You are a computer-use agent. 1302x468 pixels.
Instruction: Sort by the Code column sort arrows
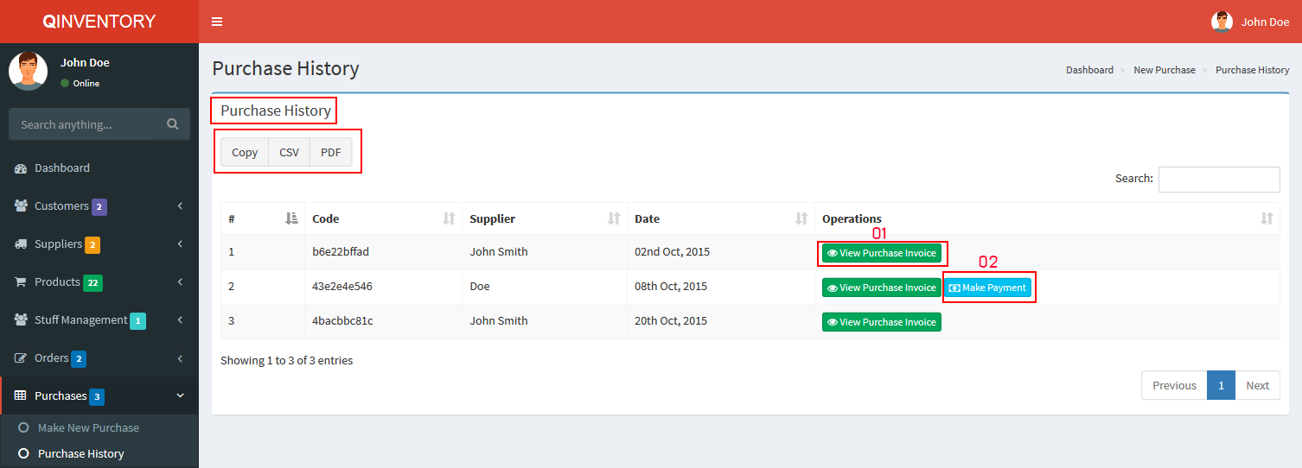pyautogui.click(x=449, y=219)
